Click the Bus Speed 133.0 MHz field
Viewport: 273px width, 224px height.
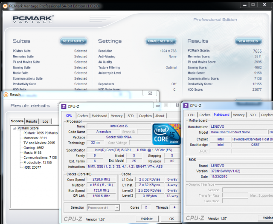[x=102, y=190]
